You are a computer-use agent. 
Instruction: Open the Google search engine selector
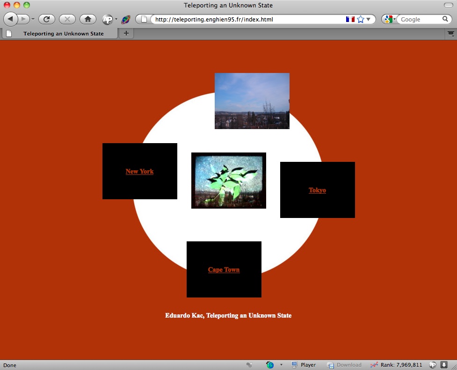[390, 19]
